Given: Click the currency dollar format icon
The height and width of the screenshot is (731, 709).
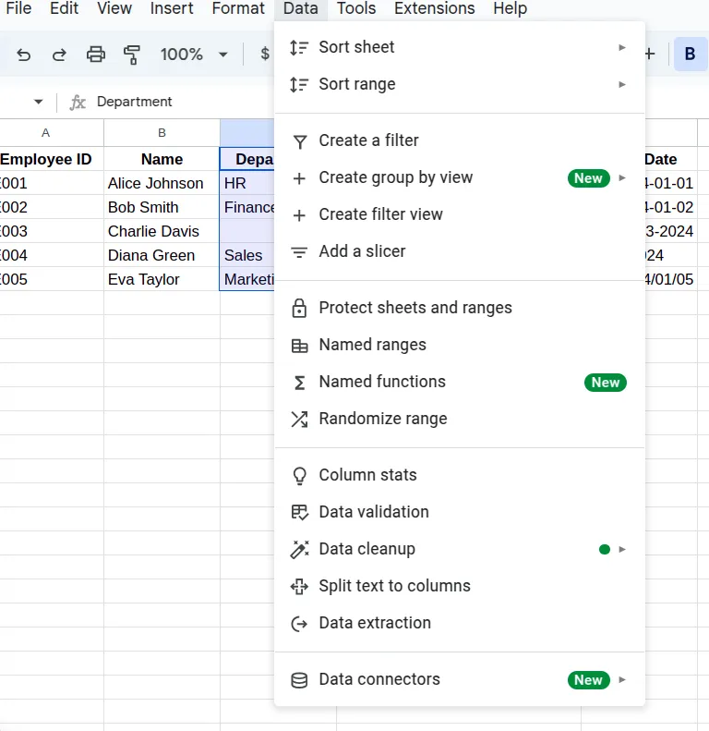Looking at the screenshot, I should pyautogui.click(x=265, y=54).
